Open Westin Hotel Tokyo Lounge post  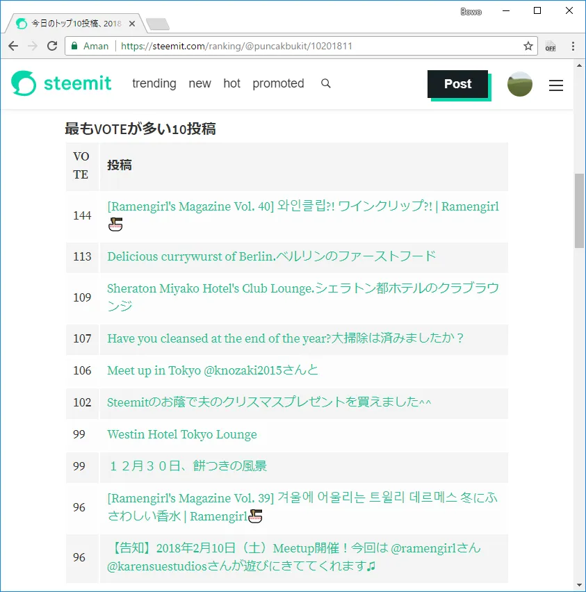point(182,434)
